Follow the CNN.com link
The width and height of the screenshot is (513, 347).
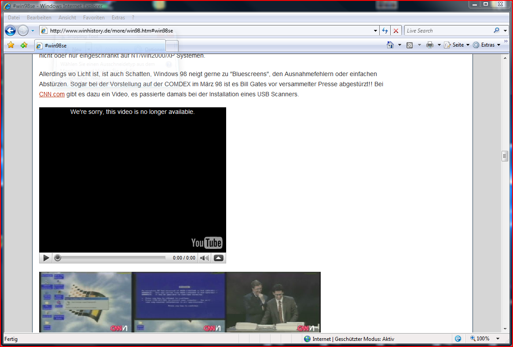pos(51,94)
